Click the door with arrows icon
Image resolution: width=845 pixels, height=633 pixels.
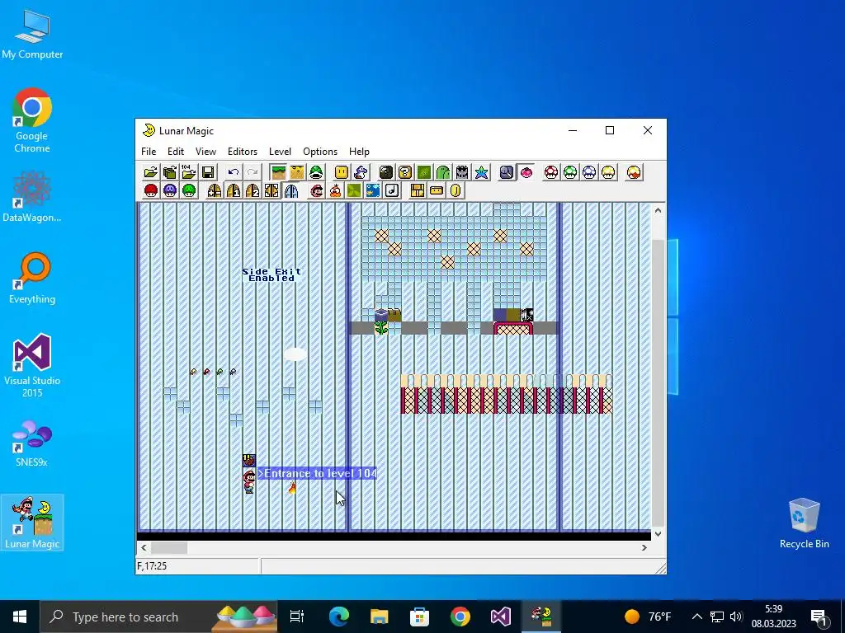pos(271,190)
